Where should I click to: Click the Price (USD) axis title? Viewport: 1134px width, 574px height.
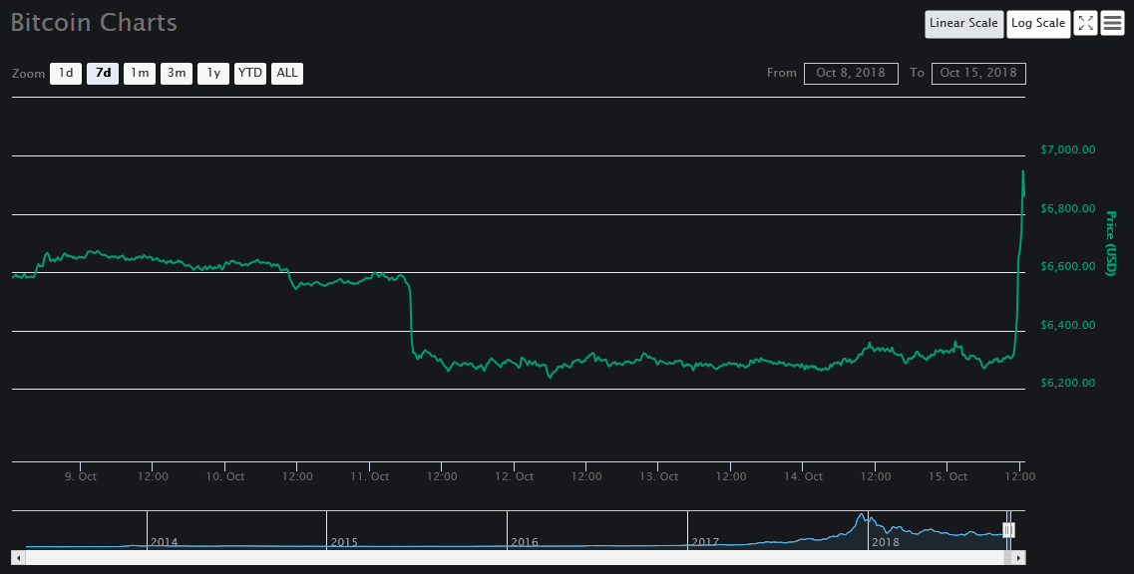coord(1112,243)
